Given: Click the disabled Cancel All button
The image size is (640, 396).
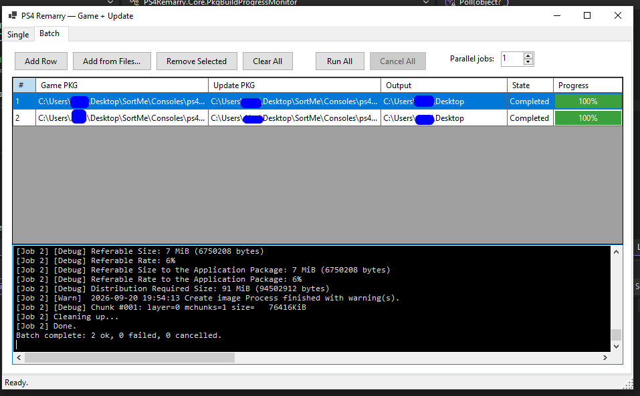Looking at the screenshot, I should (397, 61).
